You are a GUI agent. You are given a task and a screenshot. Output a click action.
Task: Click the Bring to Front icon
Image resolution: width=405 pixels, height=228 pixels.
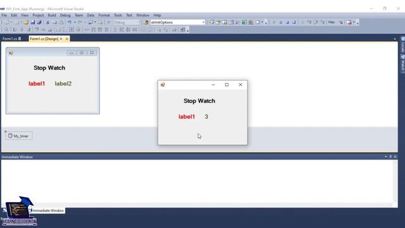coord(159,30)
